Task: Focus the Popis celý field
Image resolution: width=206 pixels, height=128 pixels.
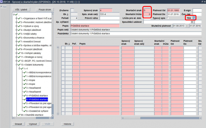Action: [x=136, y=30]
